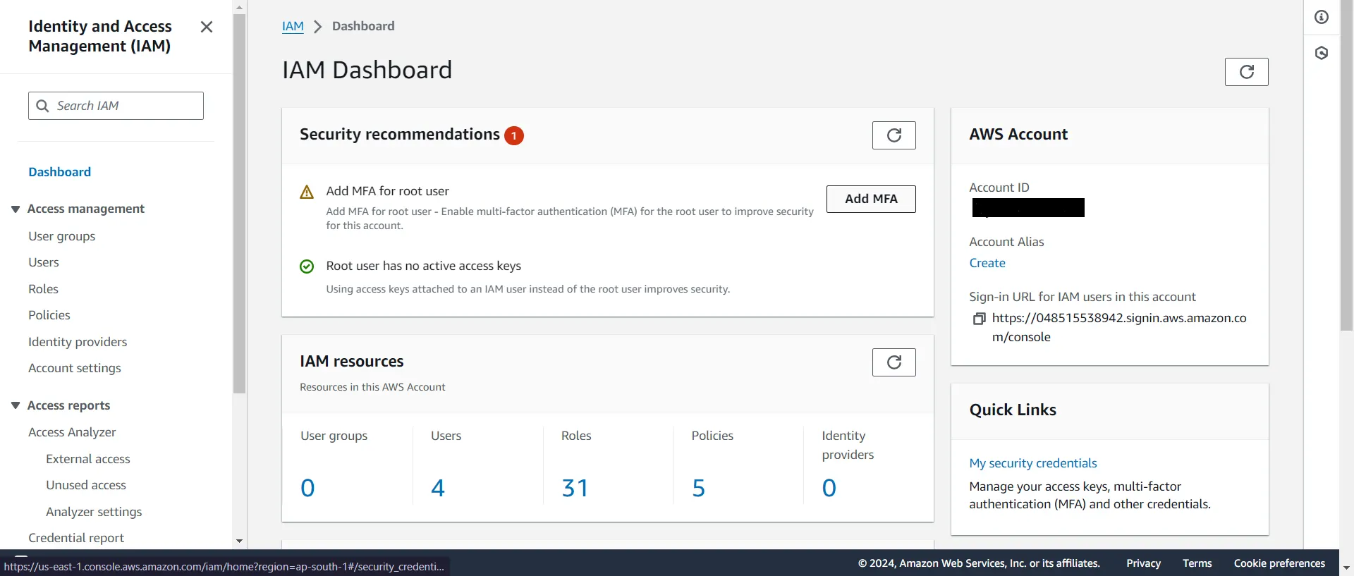
Task: Select Unused access under Access Analyzer
Action: (x=86, y=485)
